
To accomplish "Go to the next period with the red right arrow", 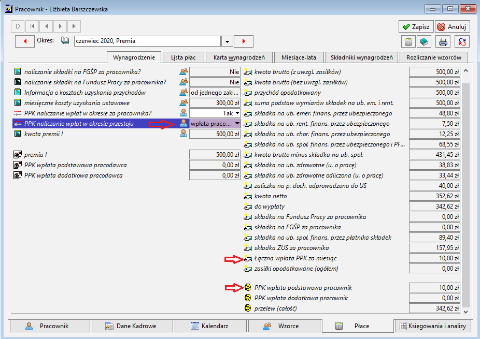I will point(244,41).
